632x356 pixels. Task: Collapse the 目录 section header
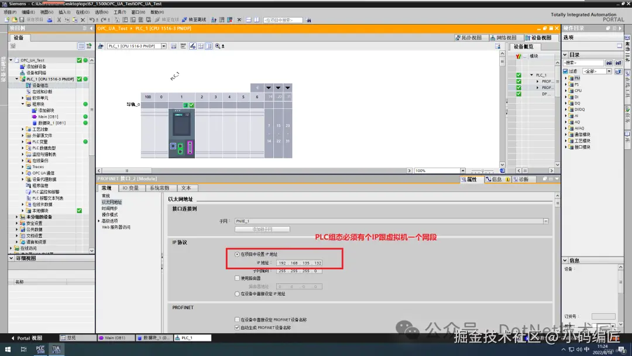tap(565, 55)
